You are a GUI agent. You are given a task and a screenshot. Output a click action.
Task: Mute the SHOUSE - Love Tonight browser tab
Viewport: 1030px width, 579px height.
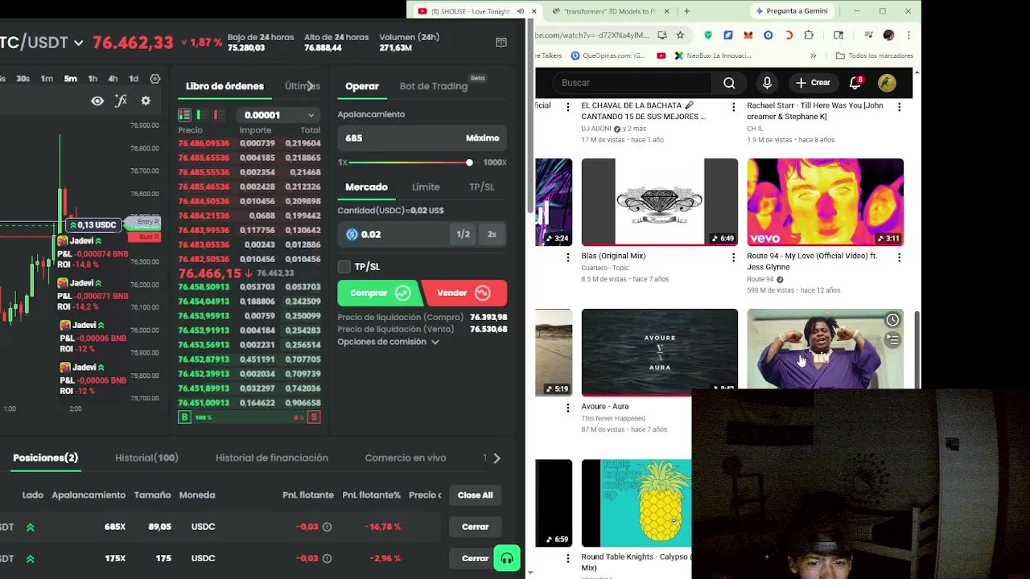pos(520,11)
